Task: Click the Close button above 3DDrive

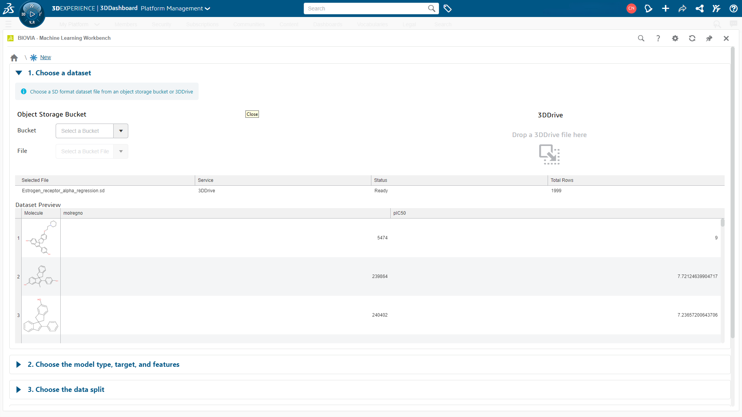Action: click(252, 114)
